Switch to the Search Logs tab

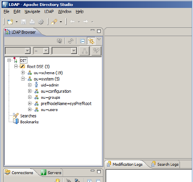(165, 164)
